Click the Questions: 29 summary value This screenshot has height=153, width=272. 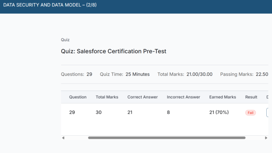(x=89, y=74)
